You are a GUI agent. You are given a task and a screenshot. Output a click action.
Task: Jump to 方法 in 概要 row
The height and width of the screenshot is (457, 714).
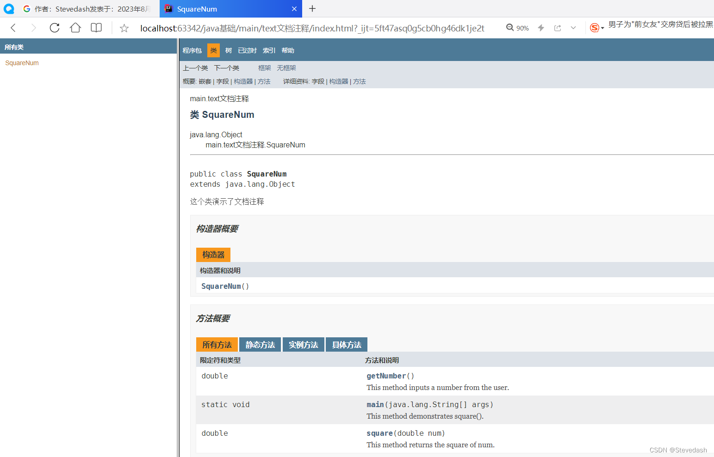(264, 81)
